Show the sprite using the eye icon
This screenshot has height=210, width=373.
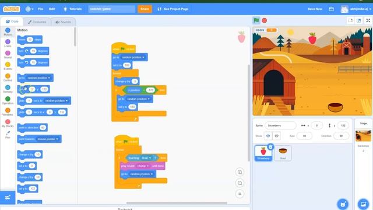tap(268, 136)
